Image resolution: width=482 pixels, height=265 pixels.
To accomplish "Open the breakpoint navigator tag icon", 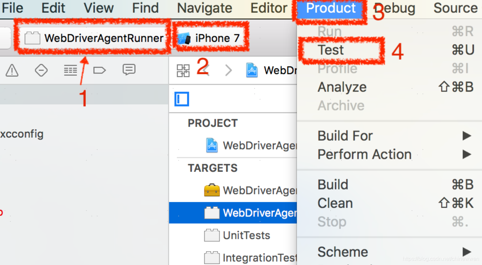I will pos(99,71).
